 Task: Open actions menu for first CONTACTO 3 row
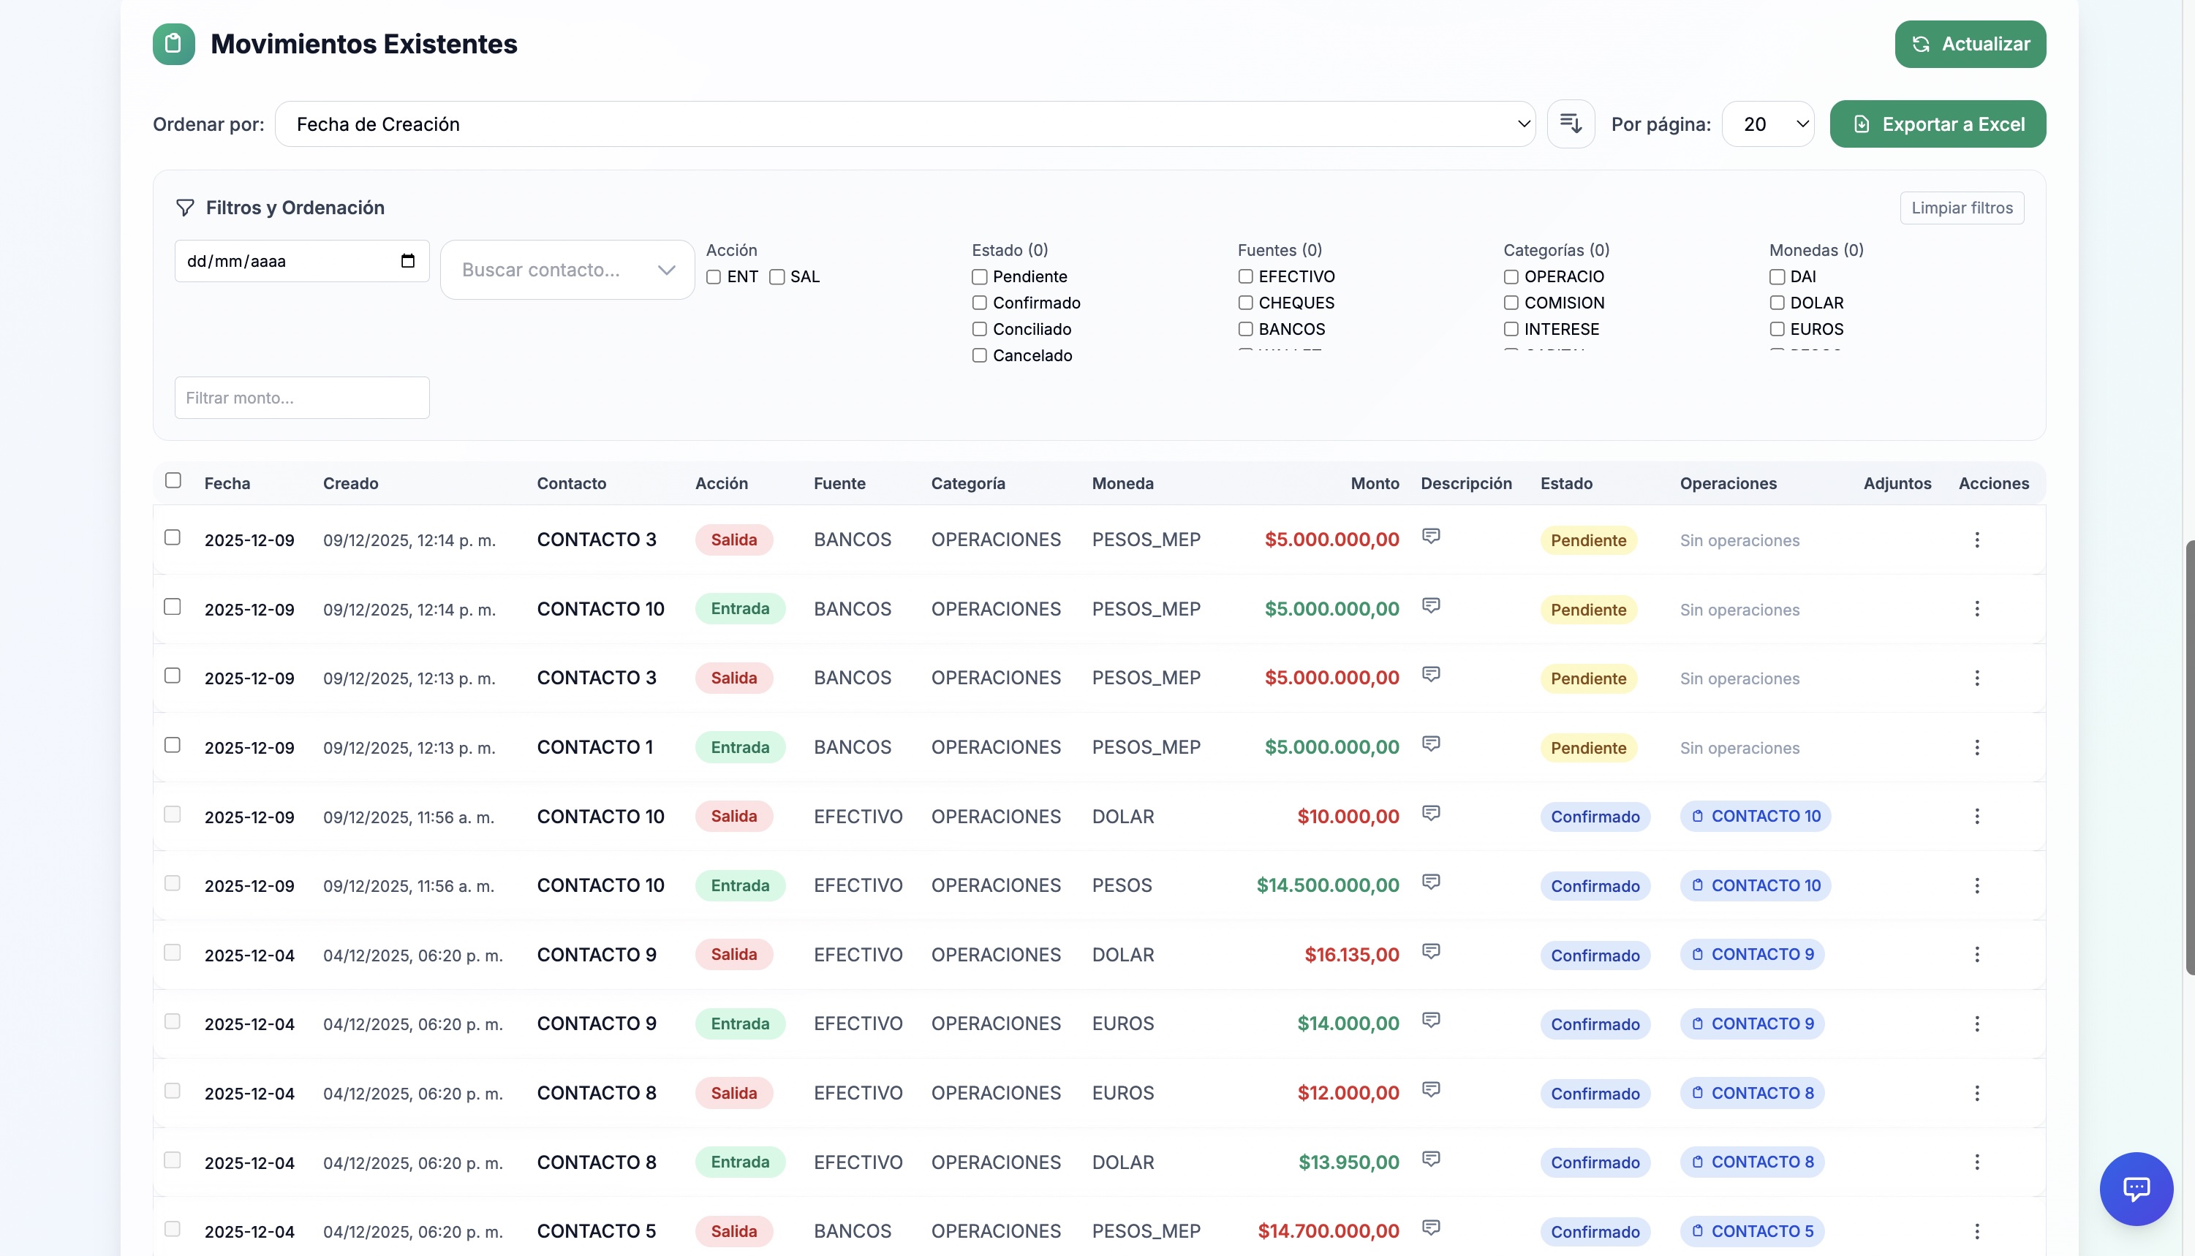1977,540
